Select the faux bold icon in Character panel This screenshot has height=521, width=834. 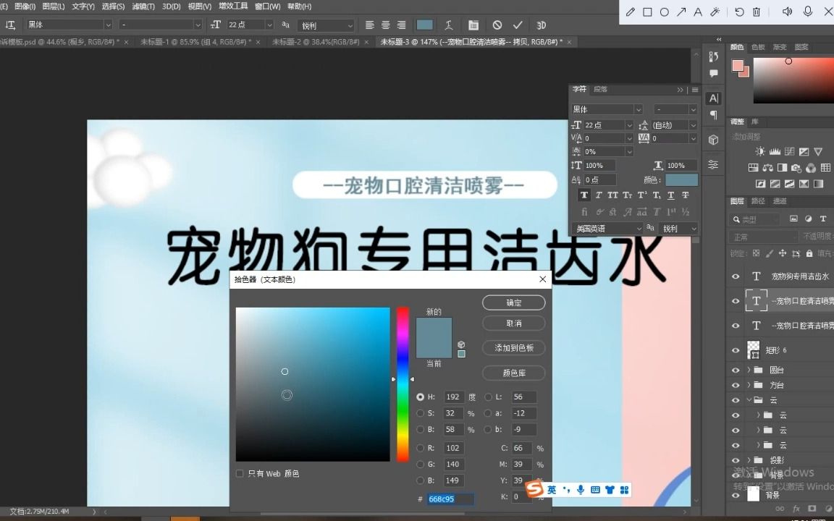(584, 195)
